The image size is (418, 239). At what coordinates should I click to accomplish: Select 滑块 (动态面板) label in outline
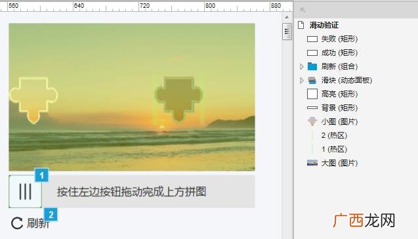point(346,80)
